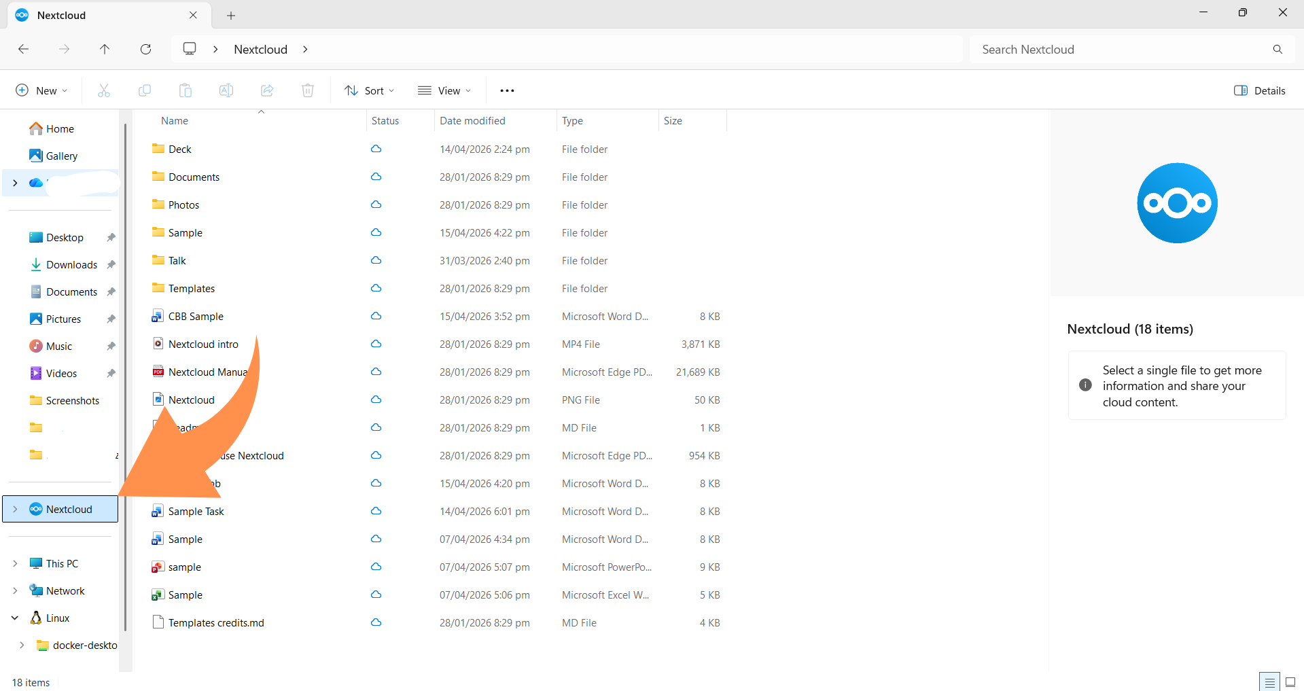The image size is (1304, 691).
Task: Go up one folder level
Action: click(x=105, y=49)
